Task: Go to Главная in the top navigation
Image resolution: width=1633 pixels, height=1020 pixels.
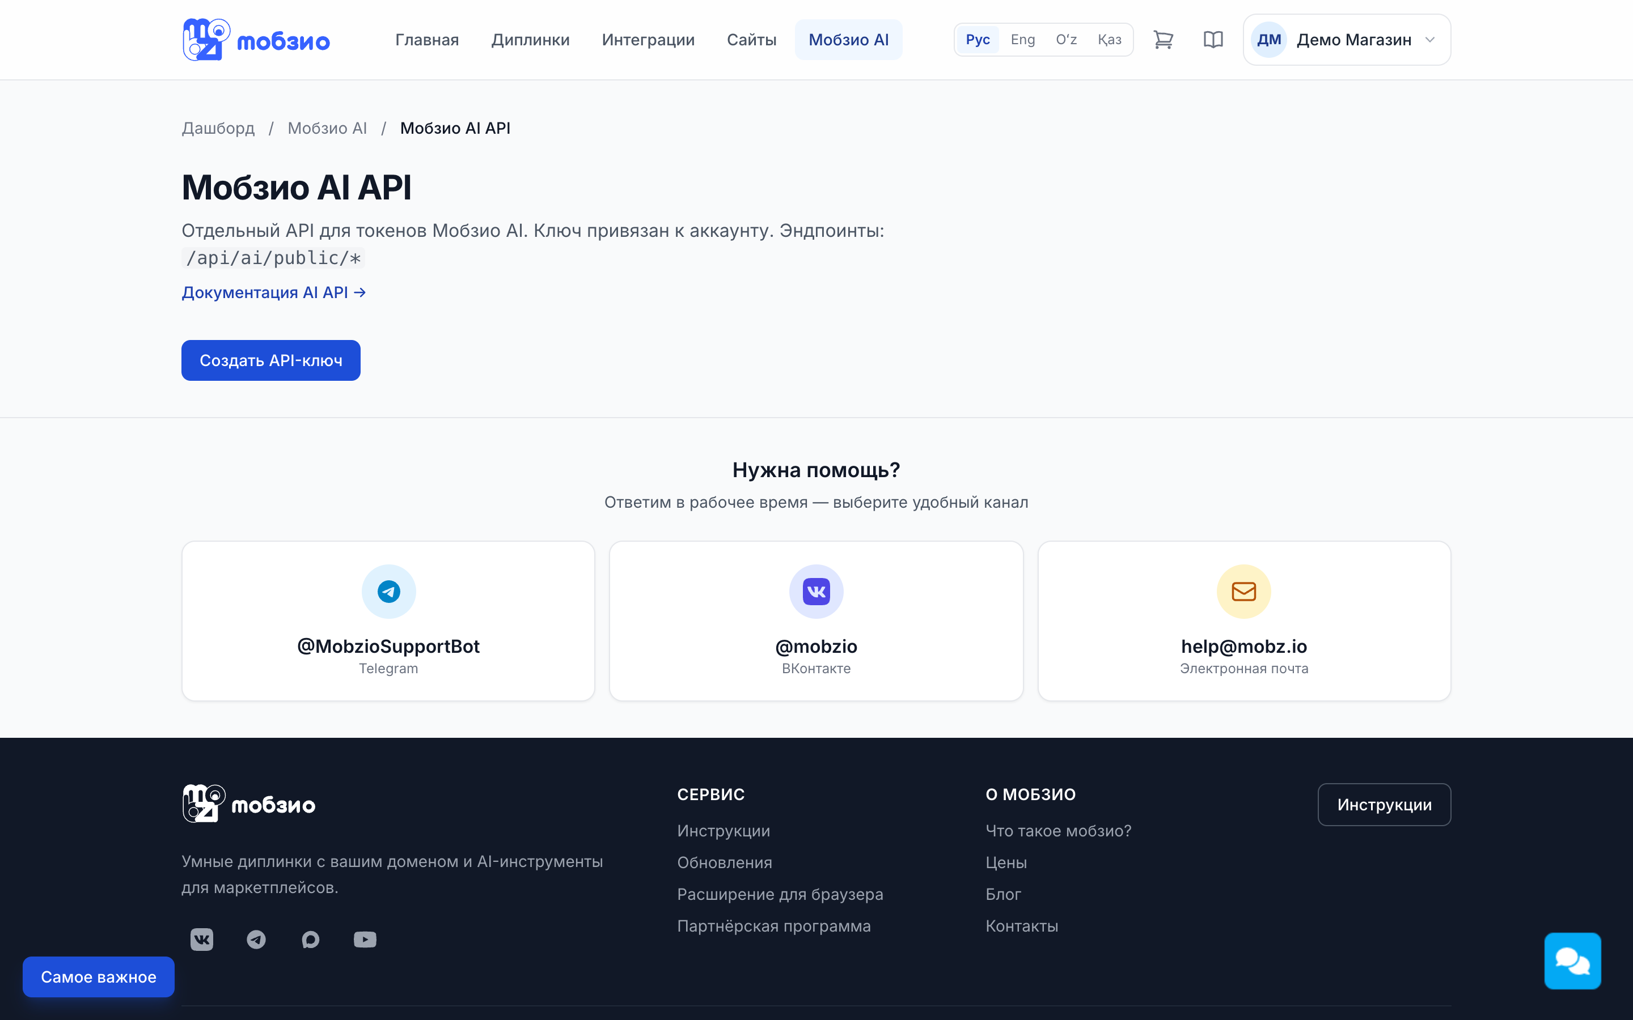Action: tap(427, 40)
